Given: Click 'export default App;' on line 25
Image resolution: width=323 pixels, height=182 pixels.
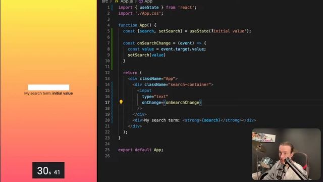Looking at the screenshot, I should pos(141,150).
